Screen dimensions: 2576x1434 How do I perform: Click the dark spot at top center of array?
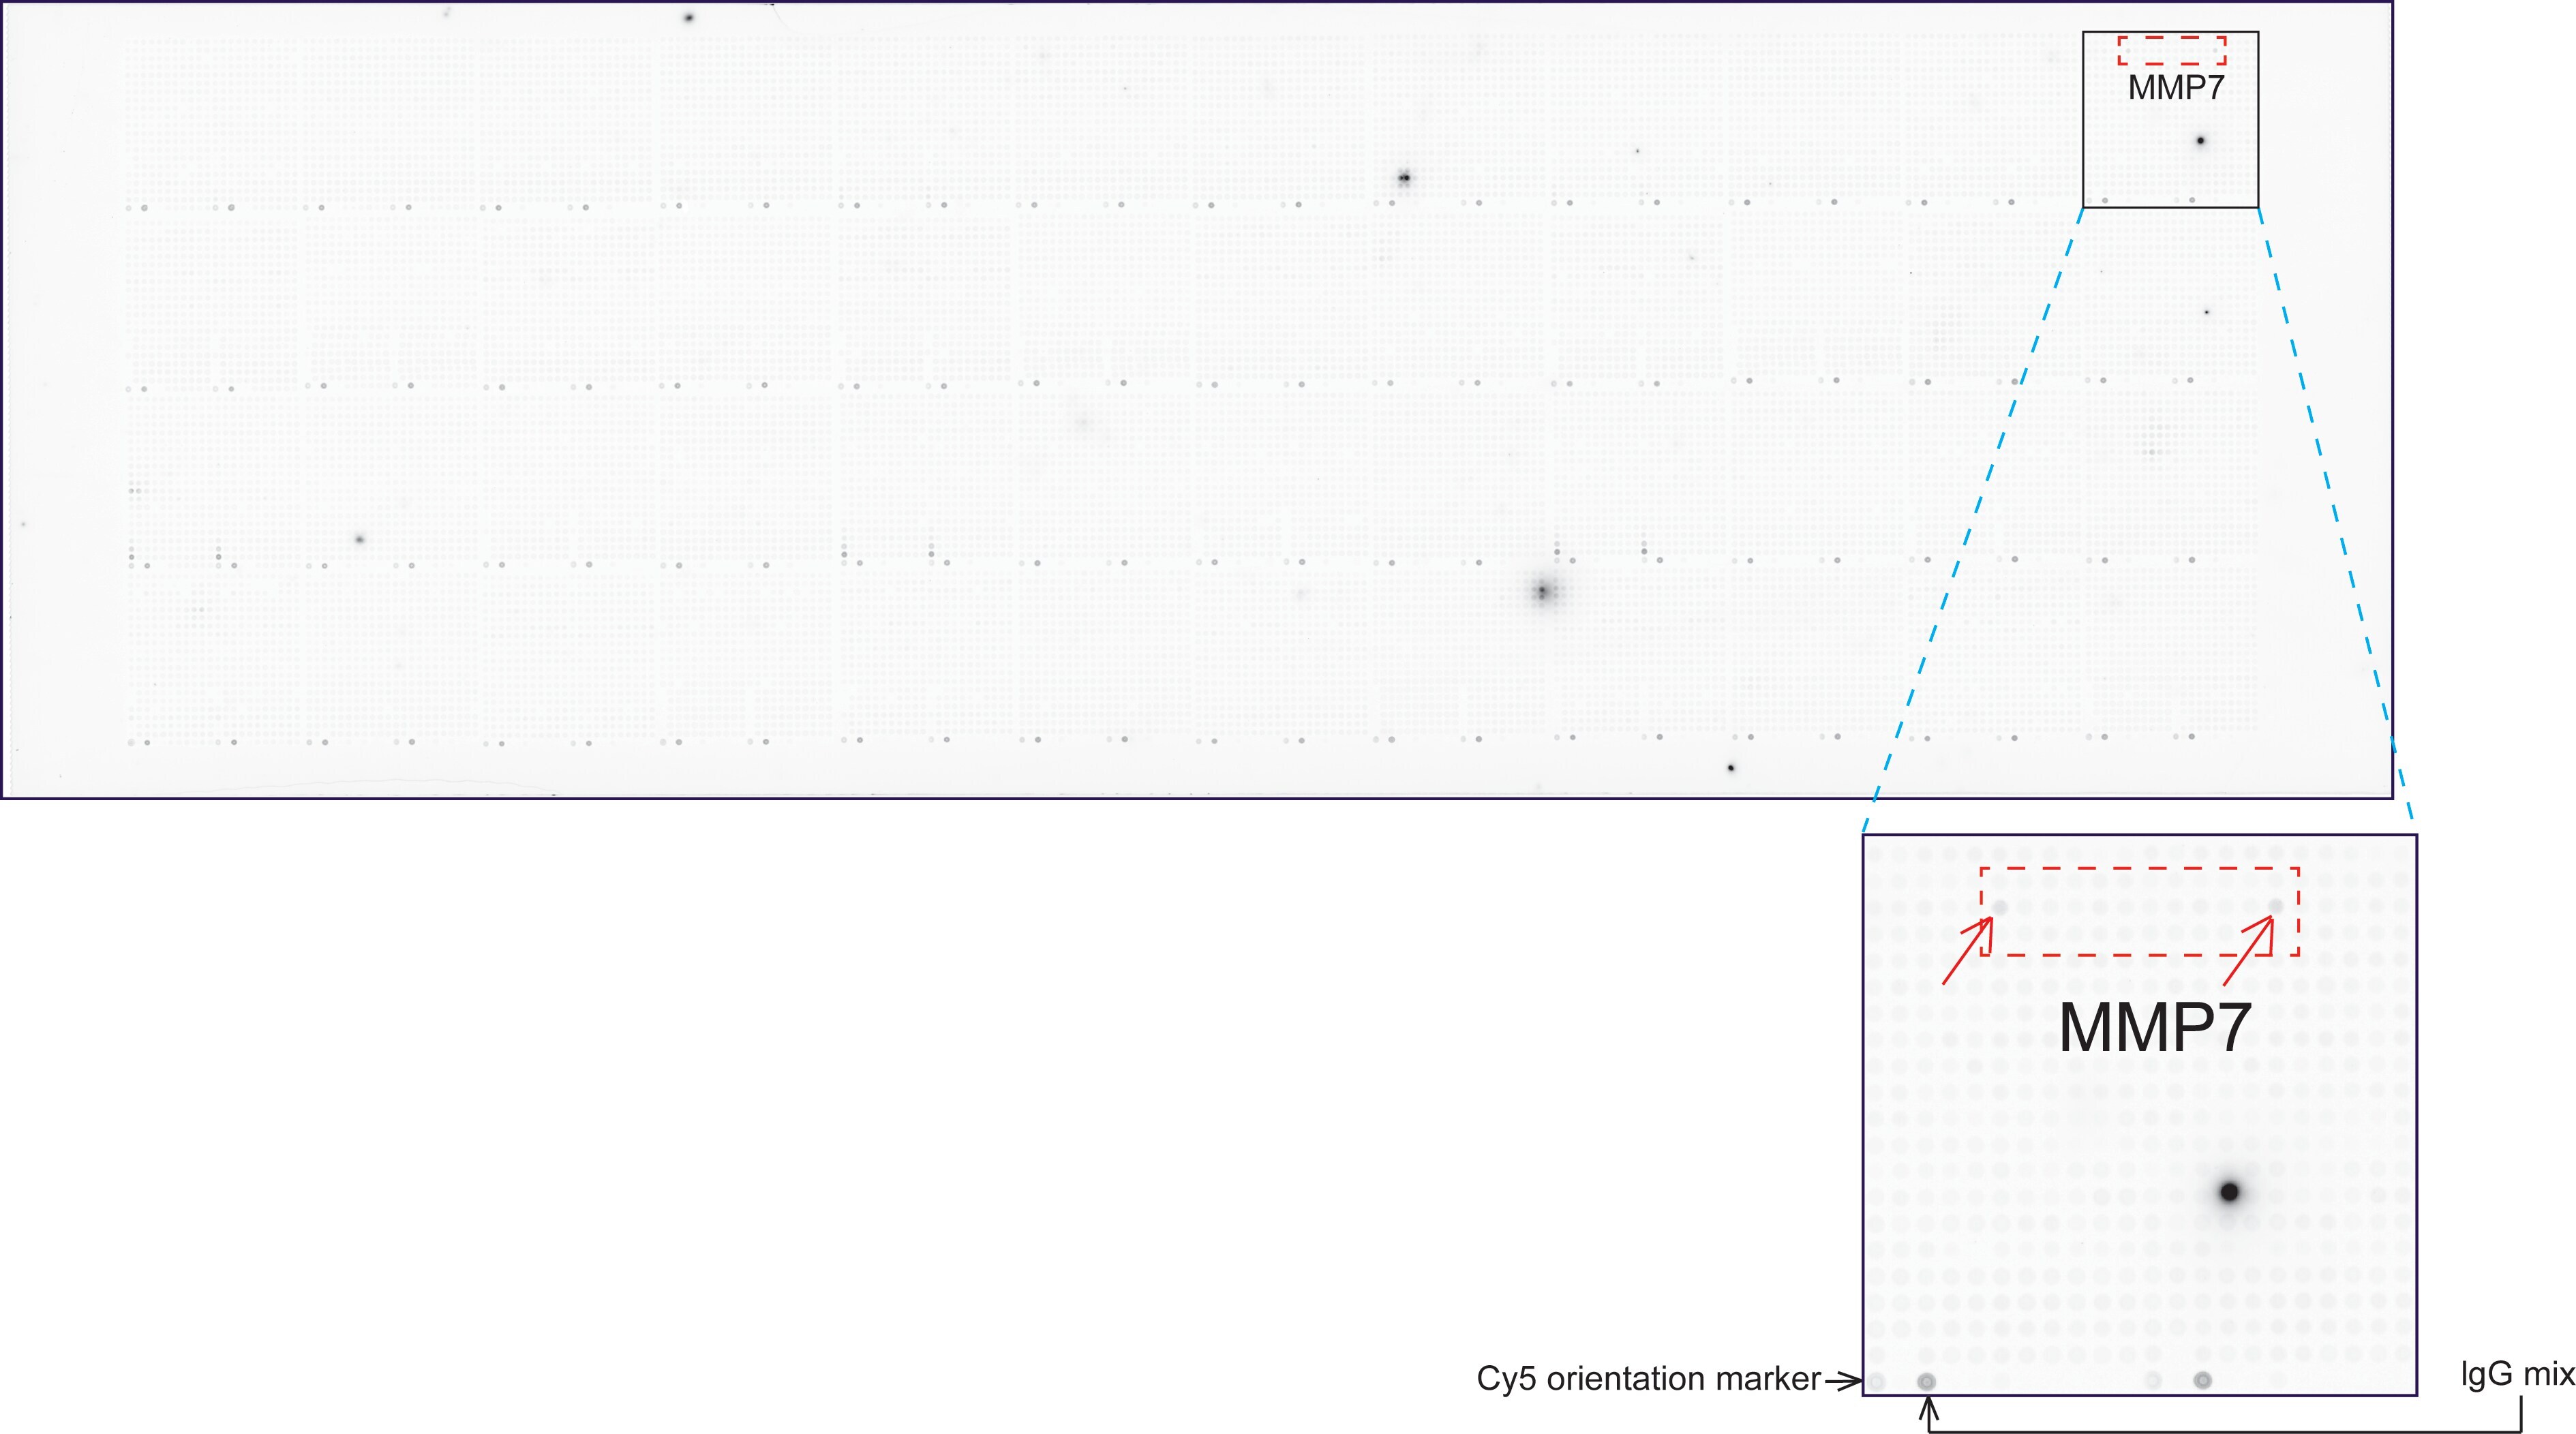[1404, 178]
